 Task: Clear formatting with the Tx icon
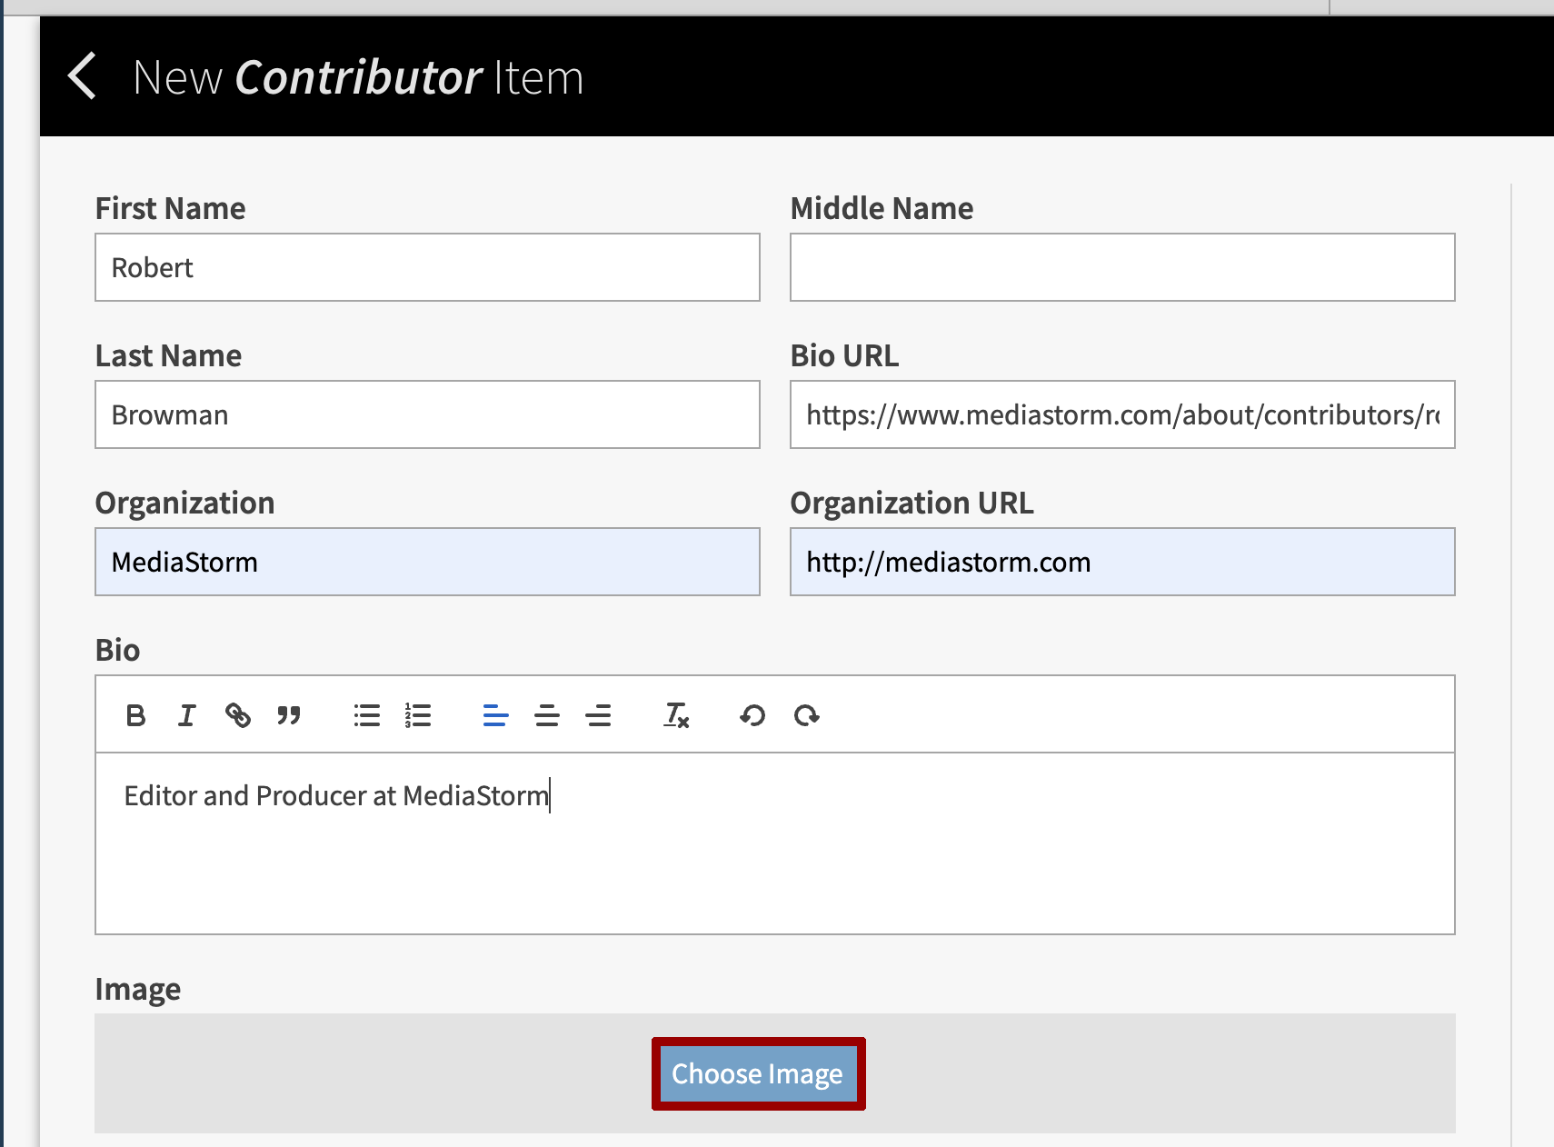[x=675, y=715]
